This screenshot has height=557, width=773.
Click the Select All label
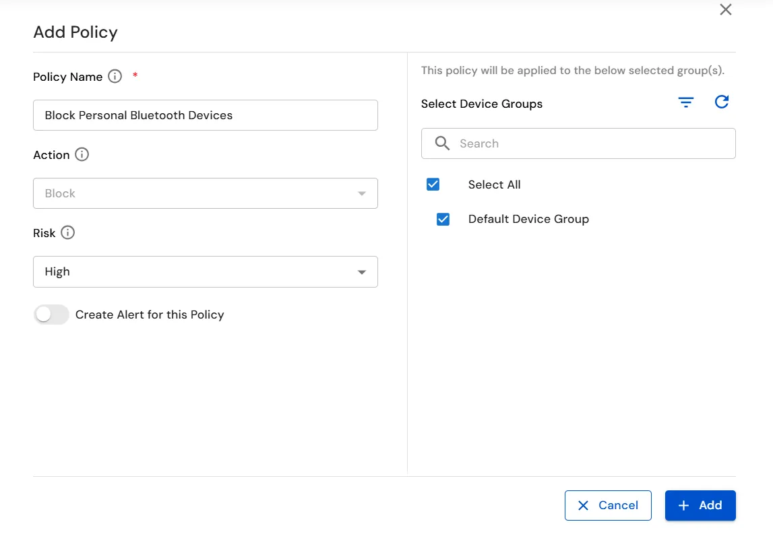pos(494,185)
